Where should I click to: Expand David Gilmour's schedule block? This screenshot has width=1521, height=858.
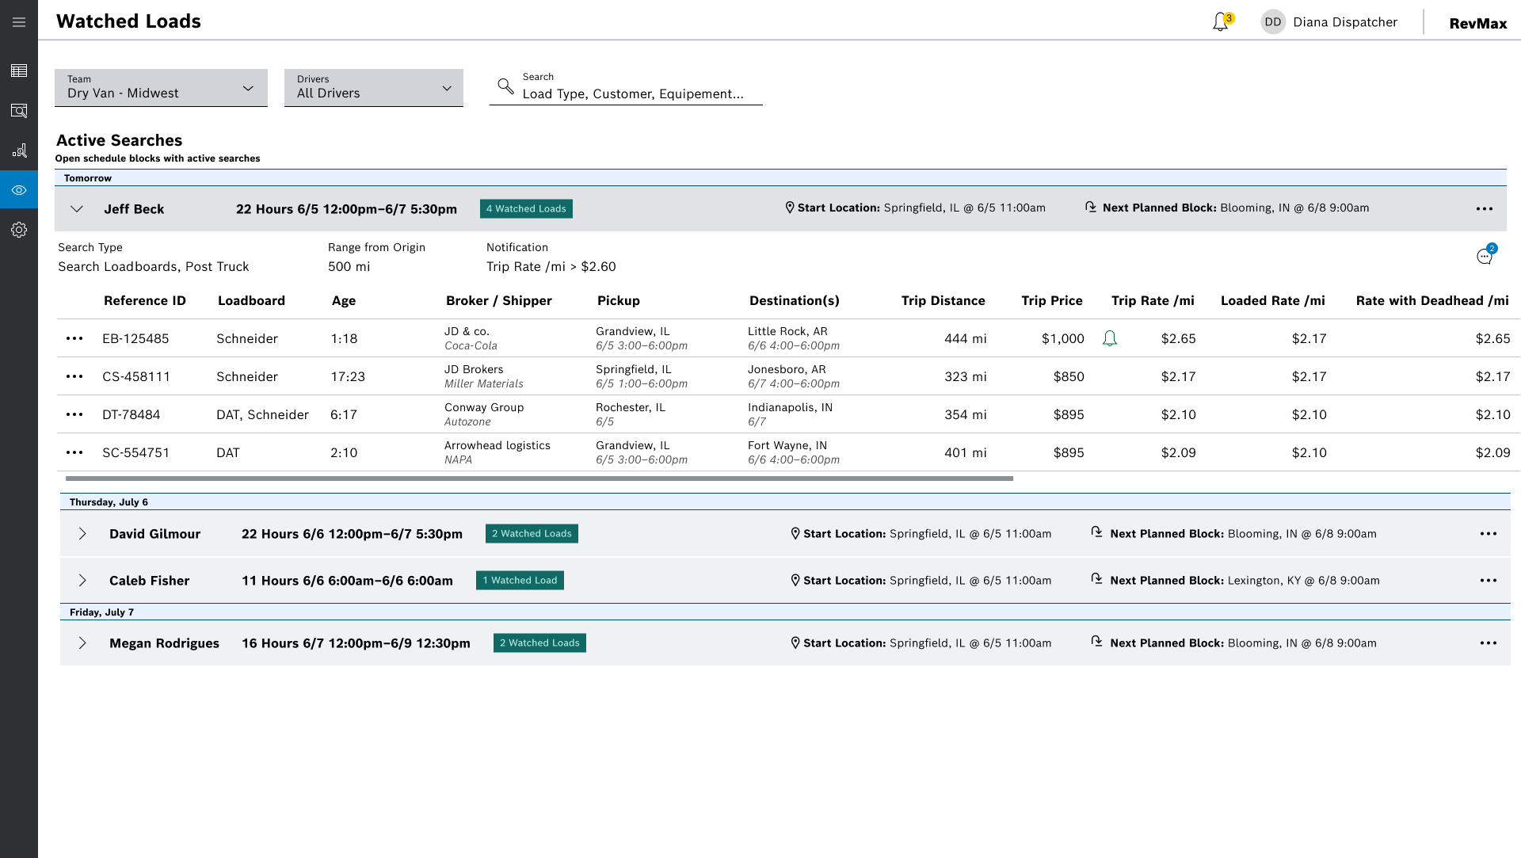click(x=82, y=534)
